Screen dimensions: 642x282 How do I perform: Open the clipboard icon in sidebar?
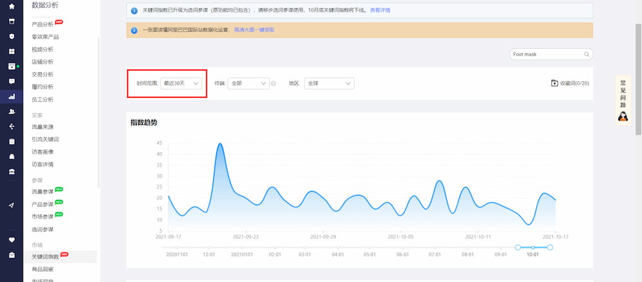coord(12,142)
